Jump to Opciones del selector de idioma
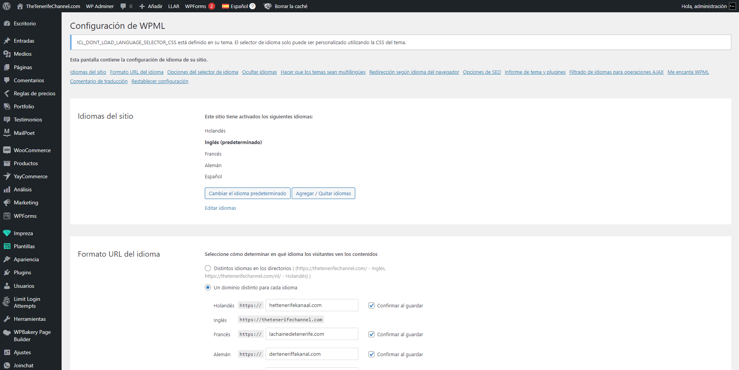The image size is (739, 370). 202,72
